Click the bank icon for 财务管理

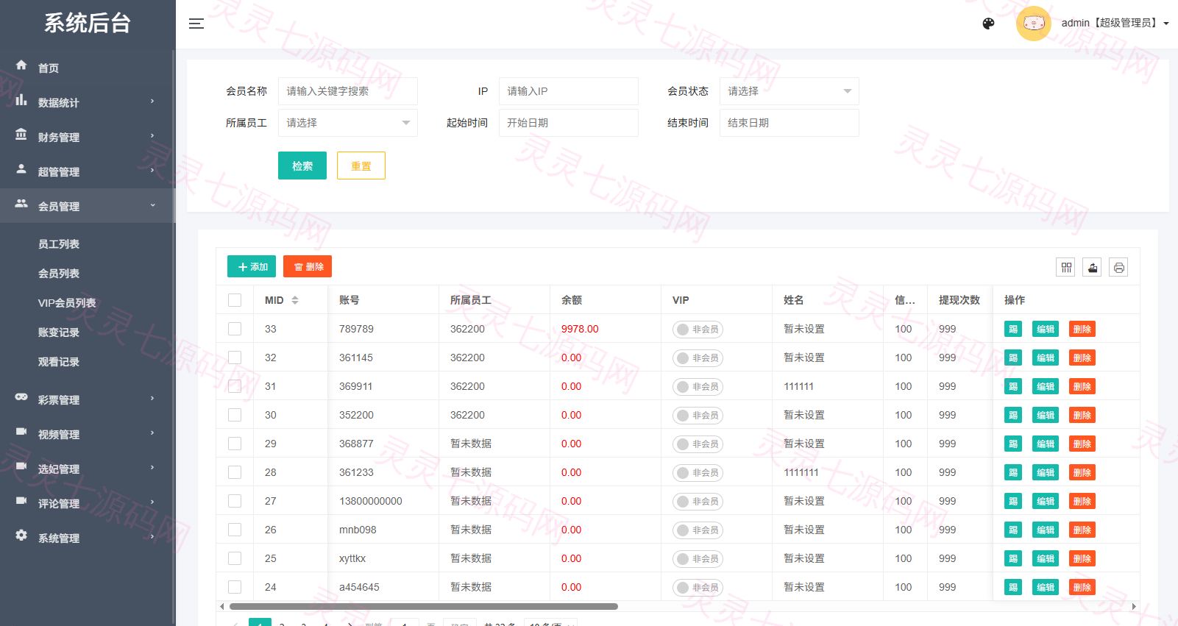pos(21,135)
